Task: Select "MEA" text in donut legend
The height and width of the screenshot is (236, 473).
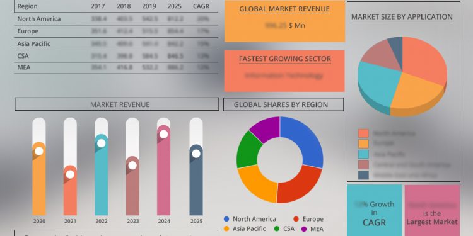Action: 317,229
